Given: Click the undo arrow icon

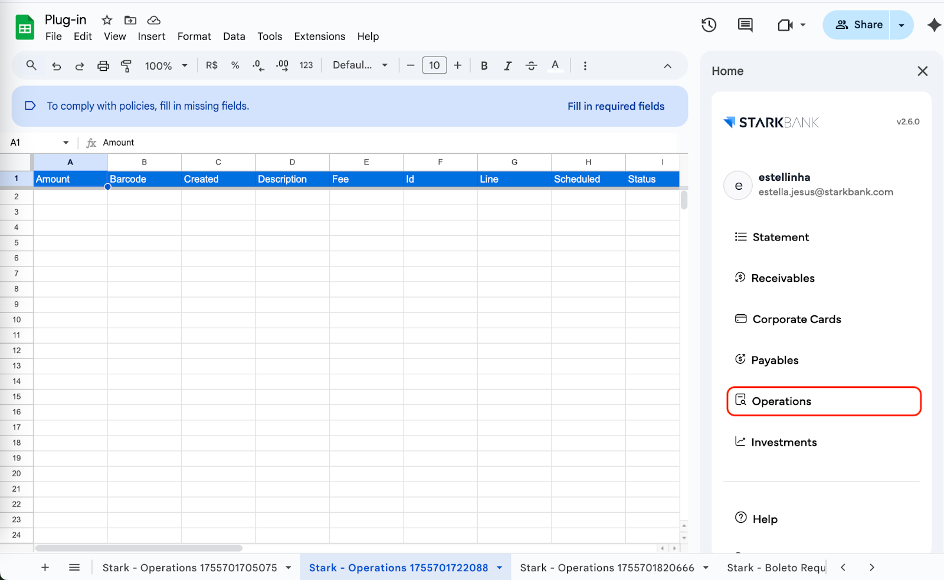Looking at the screenshot, I should point(57,66).
